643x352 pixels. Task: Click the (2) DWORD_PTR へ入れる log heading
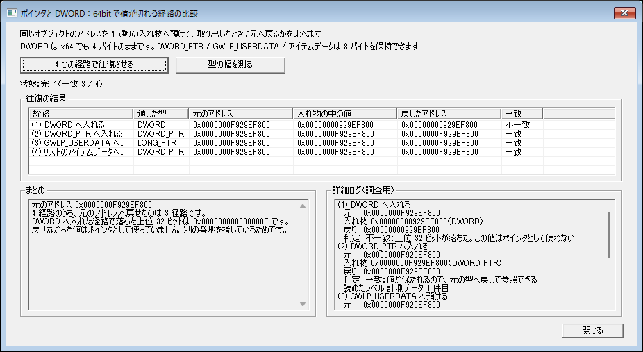point(383,246)
